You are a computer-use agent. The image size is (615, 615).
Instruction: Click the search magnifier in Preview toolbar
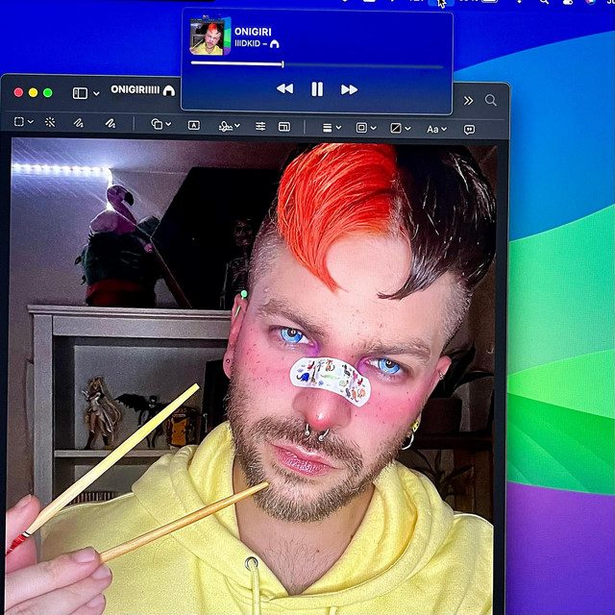click(x=491, y=100)
